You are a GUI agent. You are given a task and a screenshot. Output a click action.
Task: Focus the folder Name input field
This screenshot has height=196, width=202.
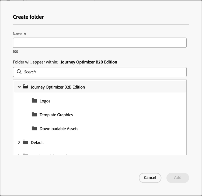100,43
